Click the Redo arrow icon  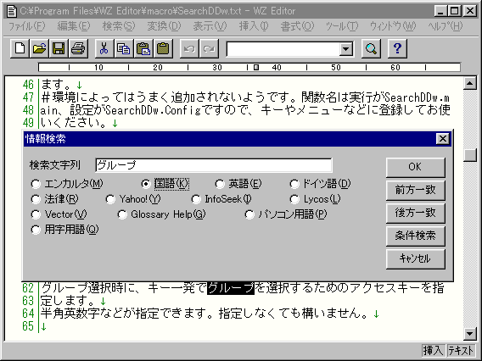point(209,48)
